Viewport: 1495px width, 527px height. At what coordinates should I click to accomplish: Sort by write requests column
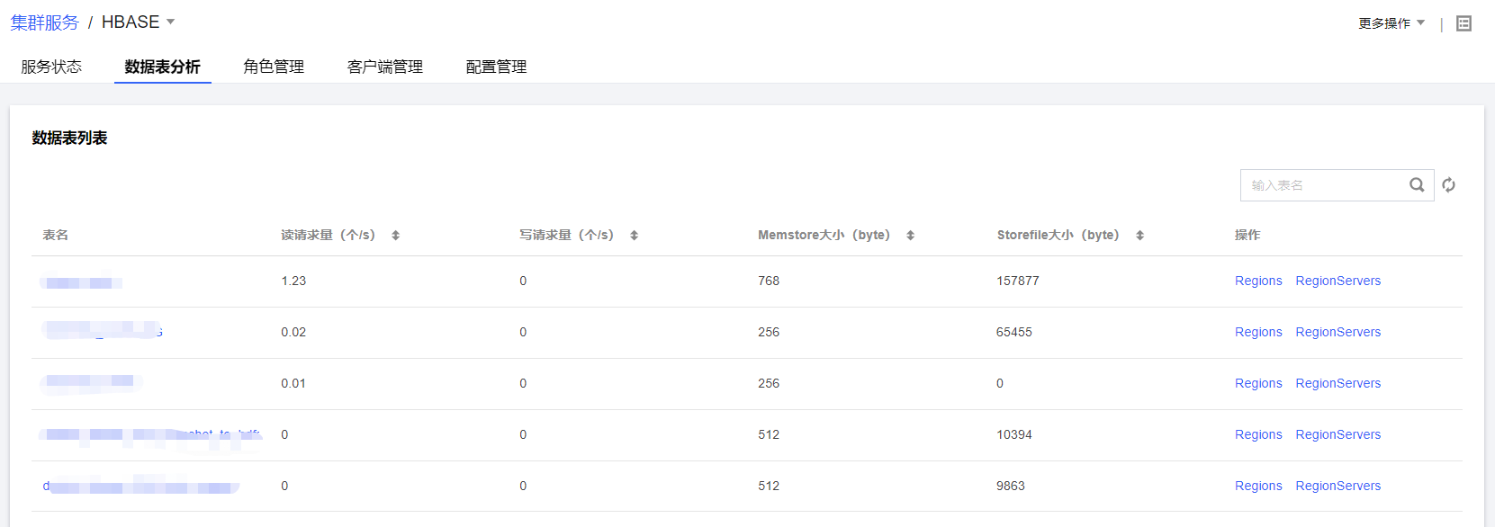(x=634, y=236)
